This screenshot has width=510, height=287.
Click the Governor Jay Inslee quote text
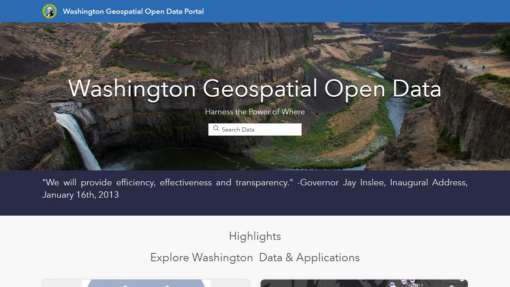[x=255, y=189]
